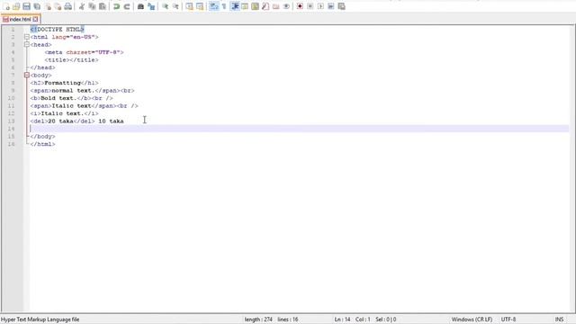Viewport: 576px width, 324px height.
Task: Paste clipboard content with the Paste icon
Action: [x=103, y=6]
